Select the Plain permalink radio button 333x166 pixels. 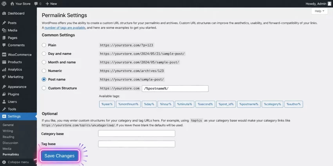44,45
